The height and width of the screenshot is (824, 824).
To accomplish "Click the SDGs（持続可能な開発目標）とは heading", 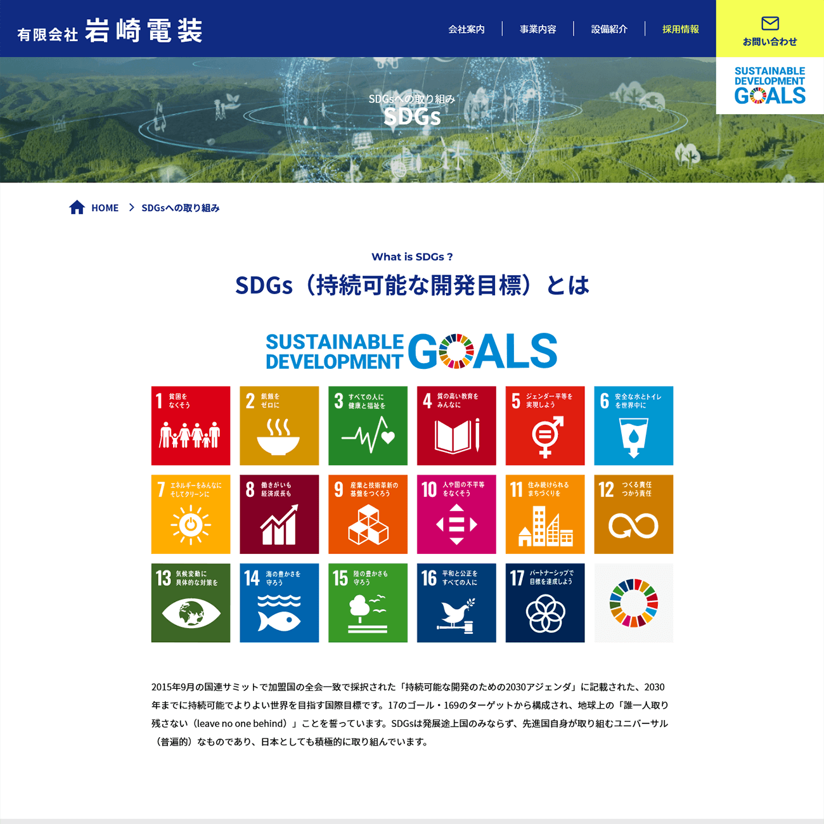I will tap(412, 285).
